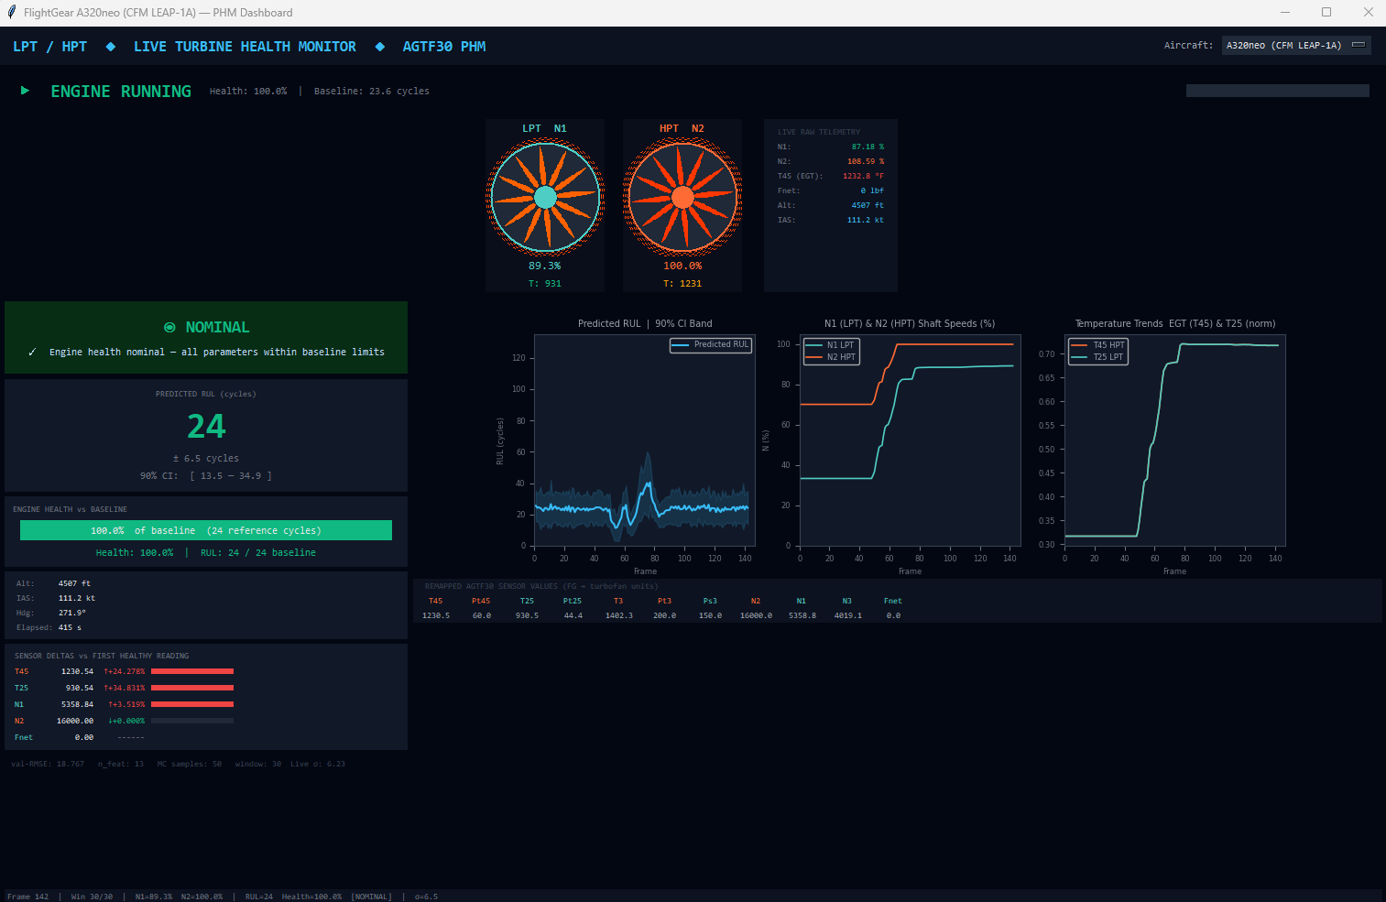Click the 0 lbf Fnet telemetry value

[x=872, y=190]
